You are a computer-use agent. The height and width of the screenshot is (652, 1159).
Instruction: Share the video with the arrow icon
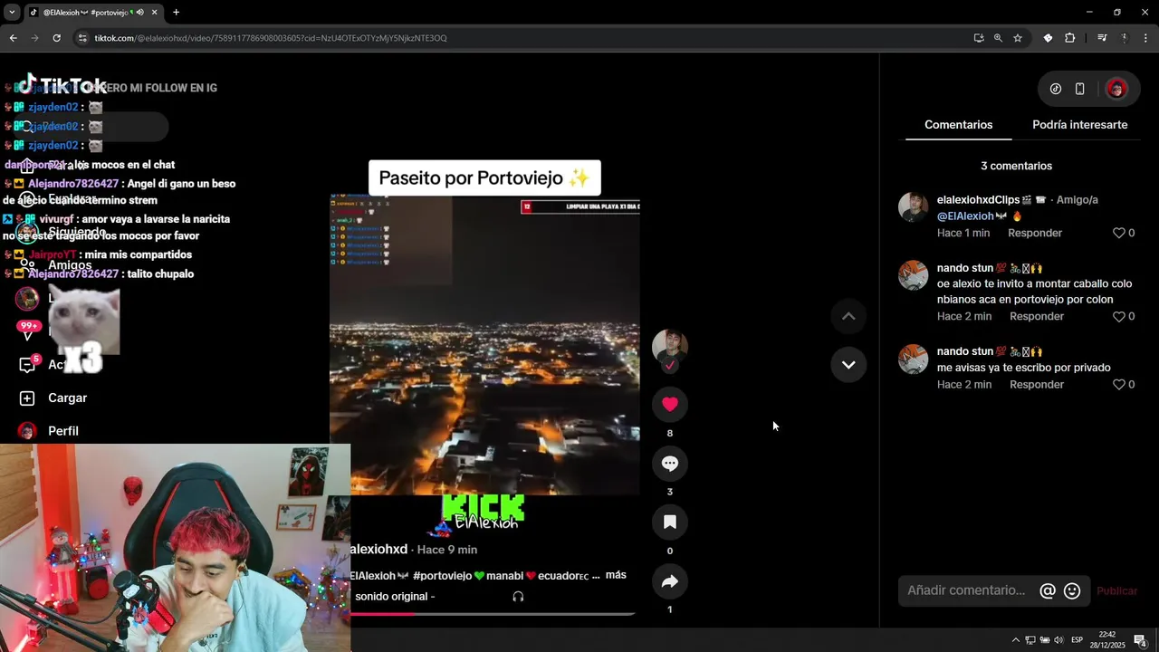670,581
